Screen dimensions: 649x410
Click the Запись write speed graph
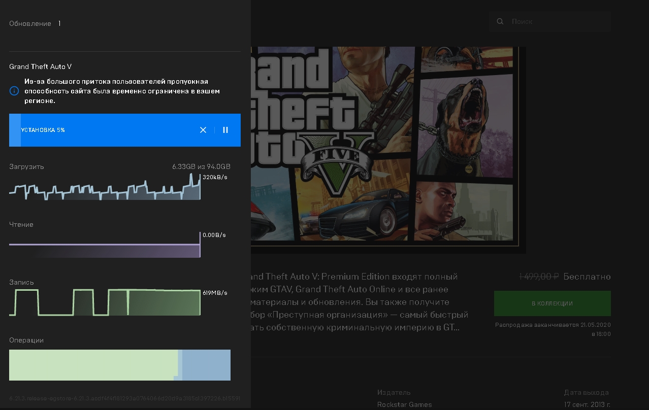click(105, 302)
